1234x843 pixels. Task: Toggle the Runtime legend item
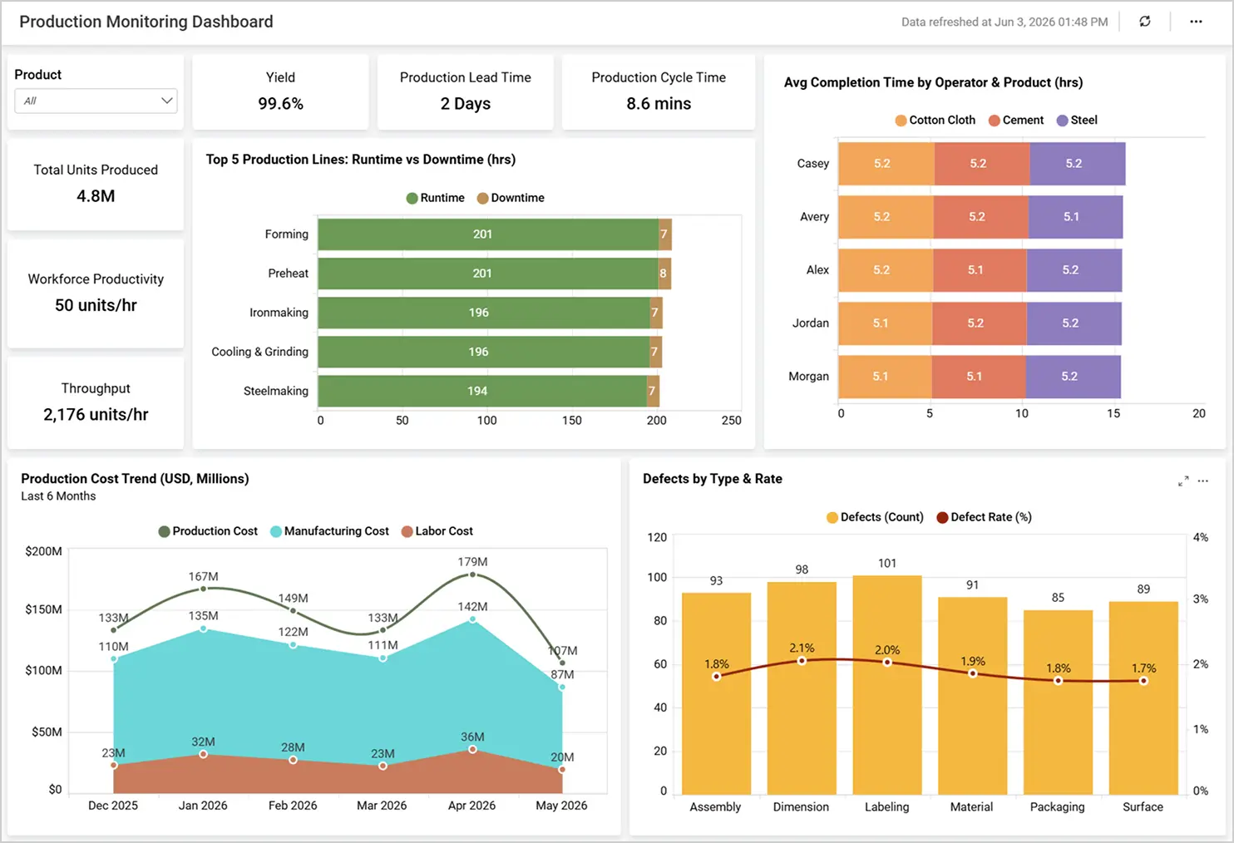coord(435,198)
